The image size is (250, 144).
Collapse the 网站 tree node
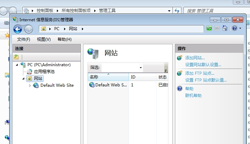(x=23, y=79)
